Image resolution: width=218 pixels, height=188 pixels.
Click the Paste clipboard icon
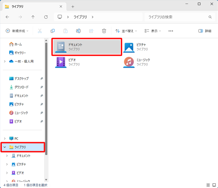[x=65, y=31]
